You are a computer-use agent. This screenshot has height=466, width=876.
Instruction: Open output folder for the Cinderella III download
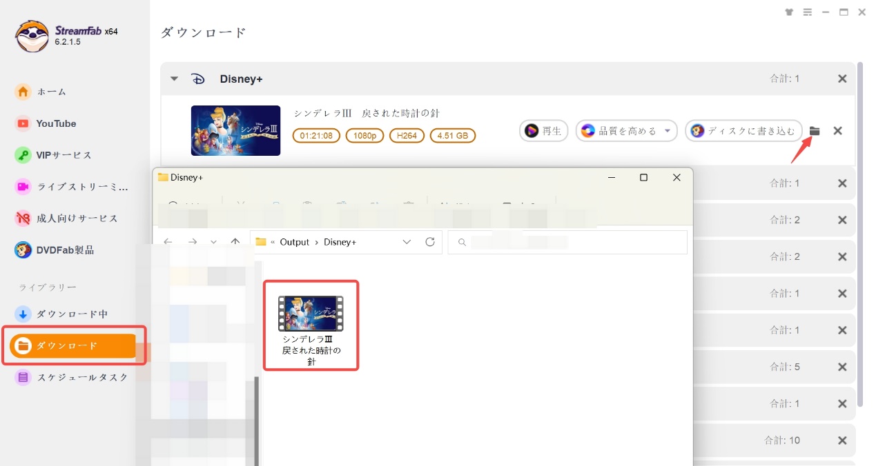[815, 131]
